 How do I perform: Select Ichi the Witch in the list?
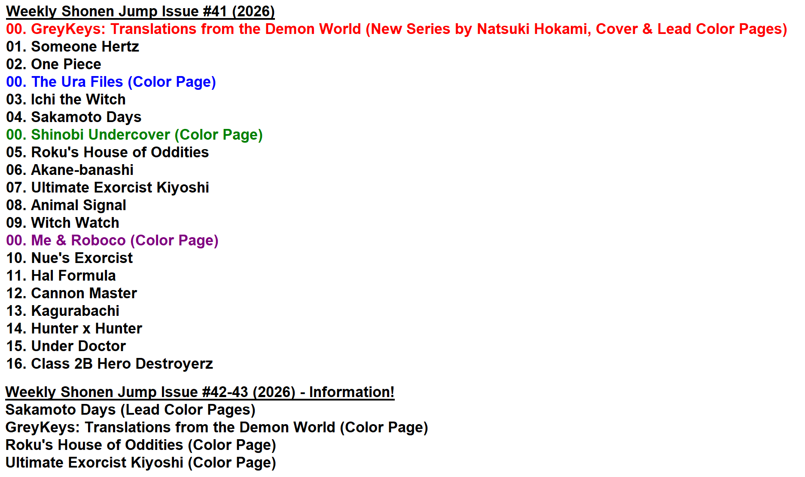click(66, 99)
